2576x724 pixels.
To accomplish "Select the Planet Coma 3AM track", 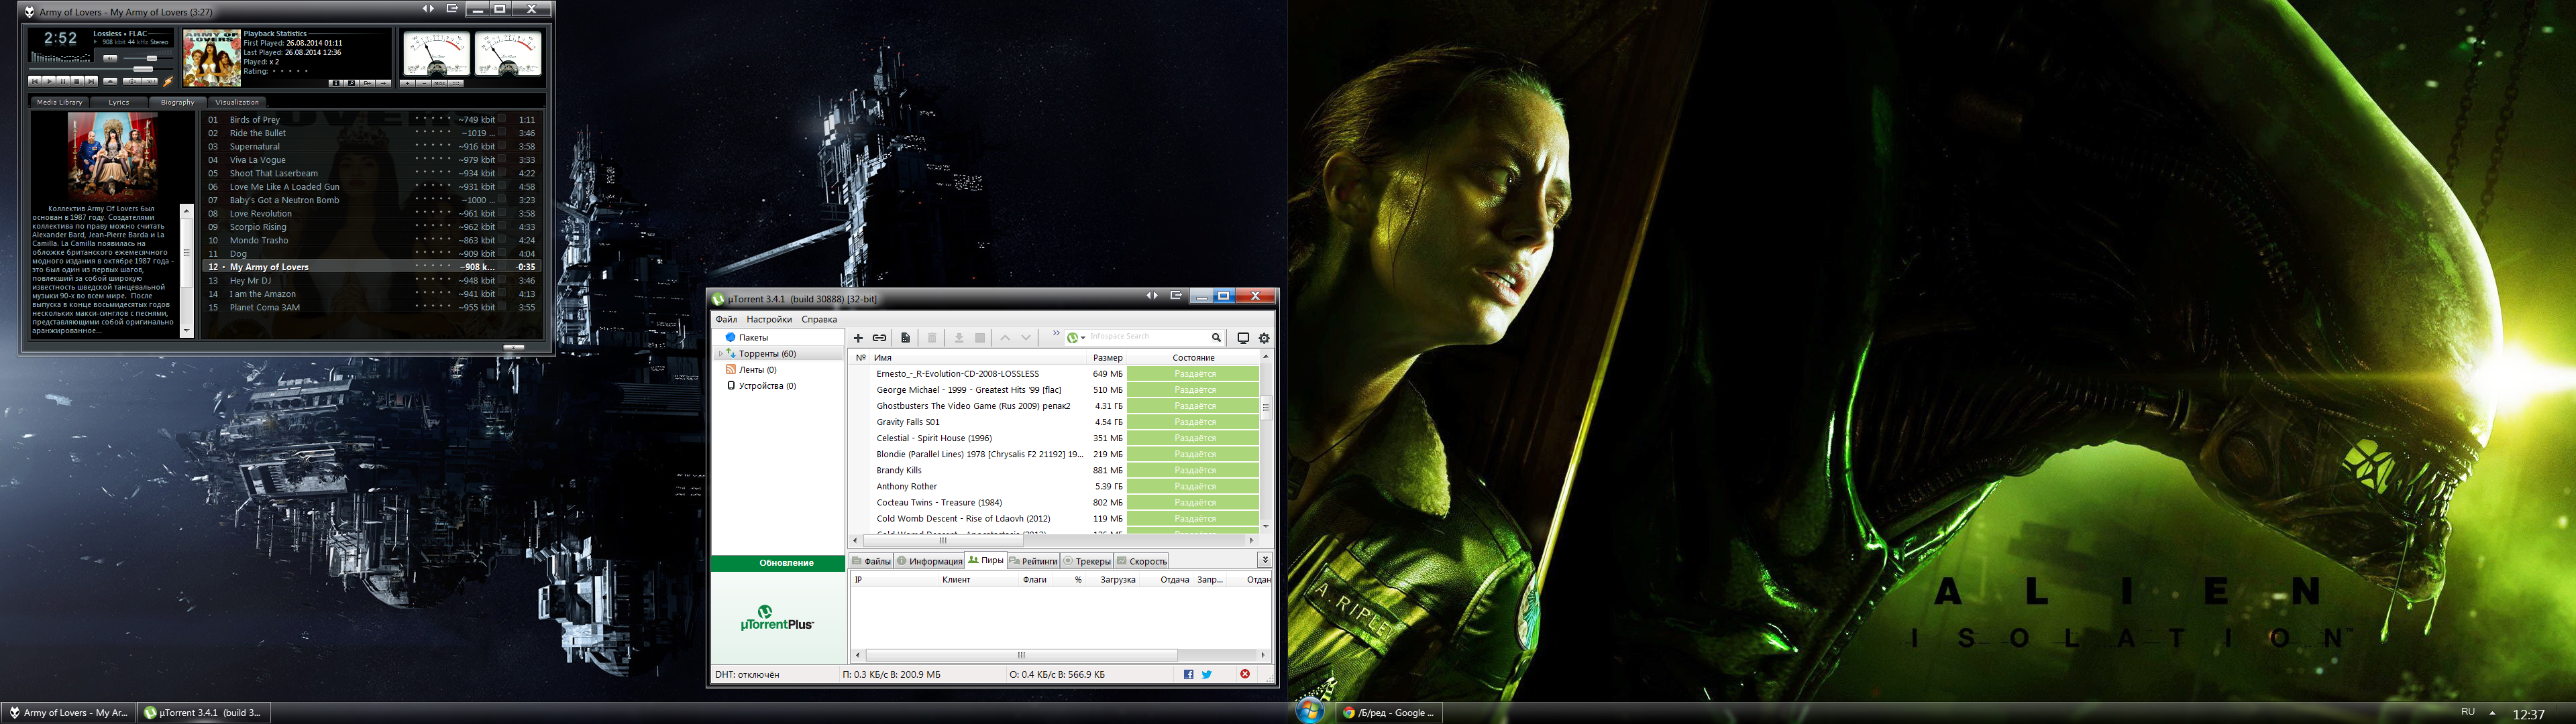I will [265, 308].
